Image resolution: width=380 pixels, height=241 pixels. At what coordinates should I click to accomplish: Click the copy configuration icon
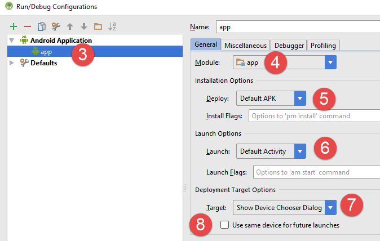pos(41,26)
